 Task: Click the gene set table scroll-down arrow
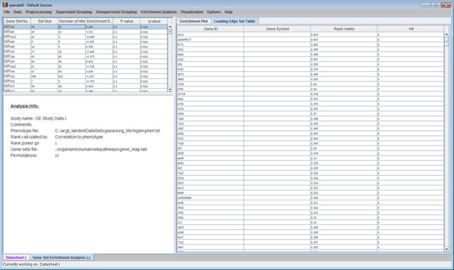coord(170,89)
